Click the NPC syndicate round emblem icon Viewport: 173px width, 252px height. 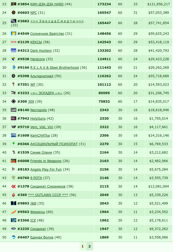tap(14, 12)
